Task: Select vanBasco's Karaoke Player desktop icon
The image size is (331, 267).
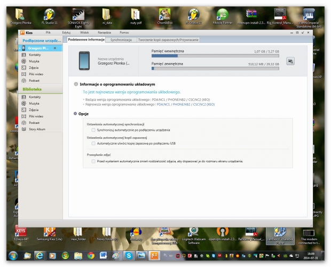Action: tap(280, 236)
